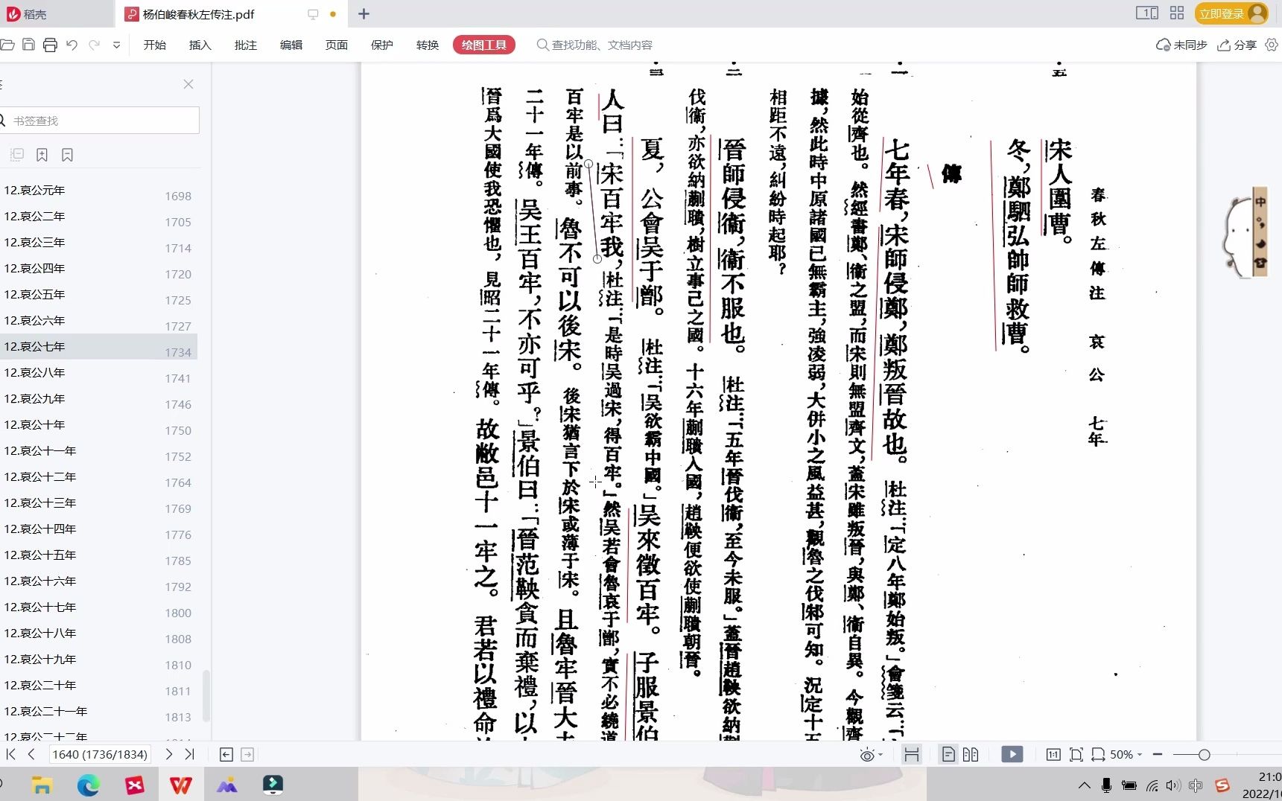Open the eye protection mode dropdown
The height and width of the screenshot is (801, 1282).
point(871,755)
